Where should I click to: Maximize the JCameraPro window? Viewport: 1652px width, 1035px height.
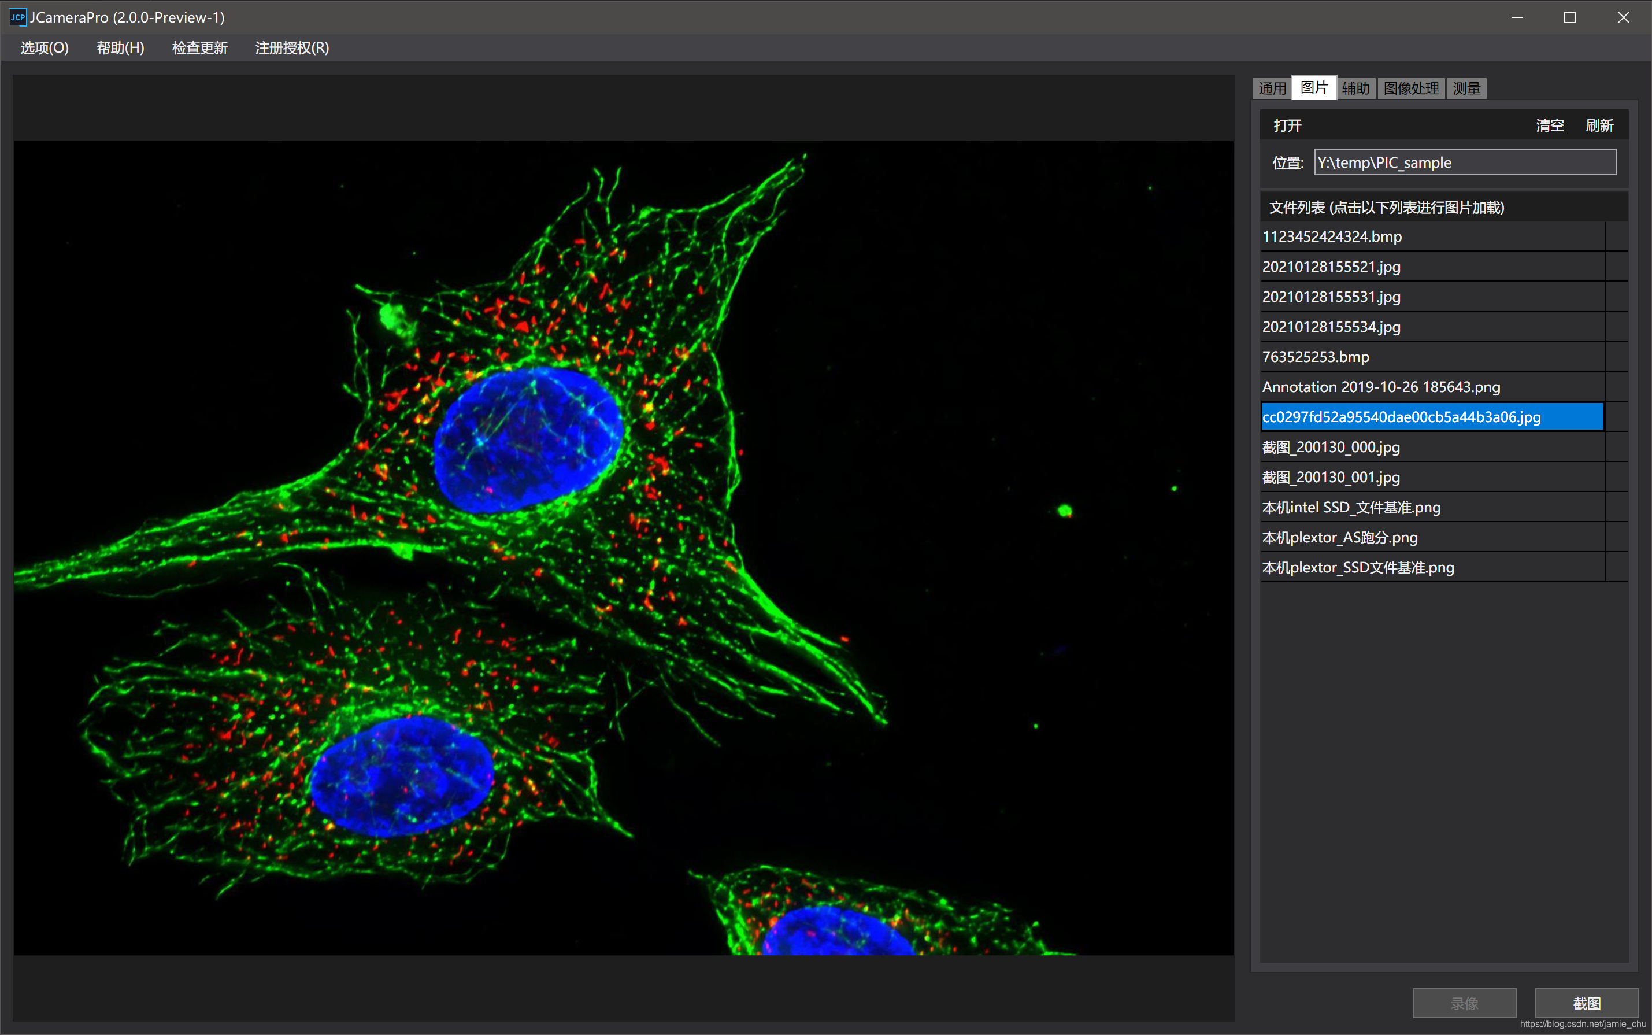coord(1569,17)
